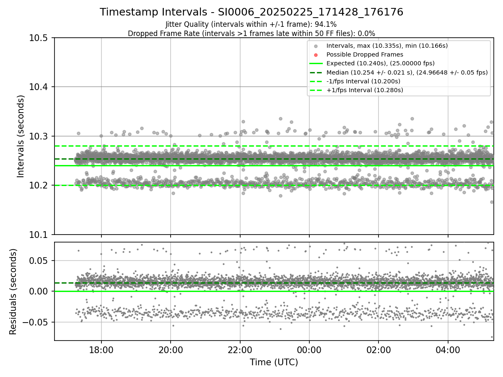The image size is (503, 377).
Task: Click the gray dot marker beside 'Intervals' in the legend
Action: coord(316,46)
